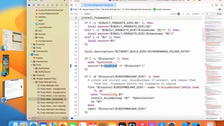The width and height of the screenshot is (224, 126).
Task: Toggle case sensitive Aa option
Action: coord(188,14)
